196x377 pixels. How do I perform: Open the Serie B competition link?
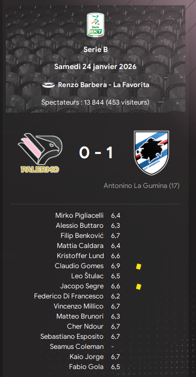(x=96, y=49)
